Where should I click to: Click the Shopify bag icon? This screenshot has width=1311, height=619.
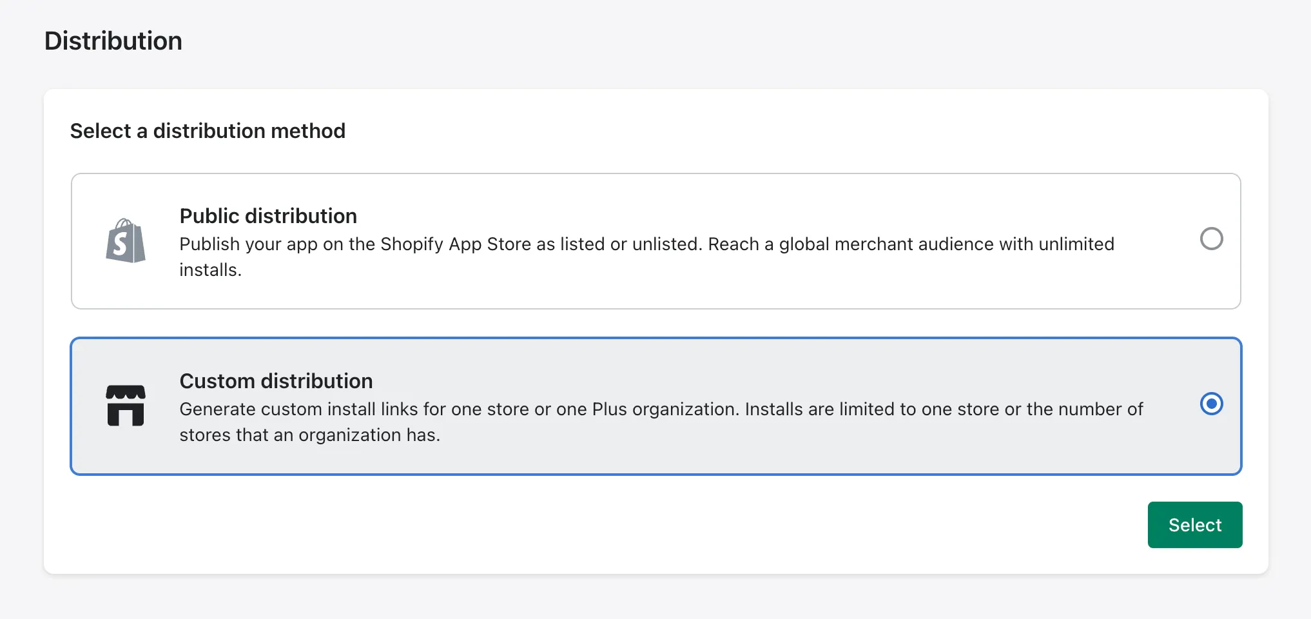[126, 241]
